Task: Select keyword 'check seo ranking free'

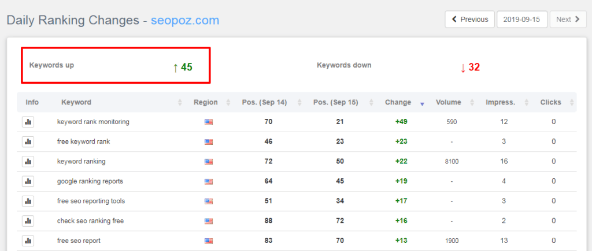Action: (90, 221)
